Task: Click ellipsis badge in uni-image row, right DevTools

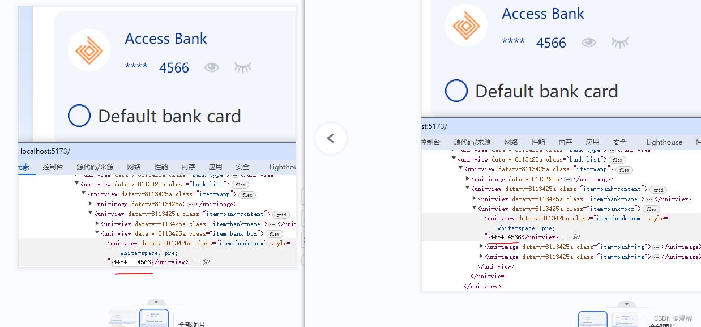Action: click(568, 179)
